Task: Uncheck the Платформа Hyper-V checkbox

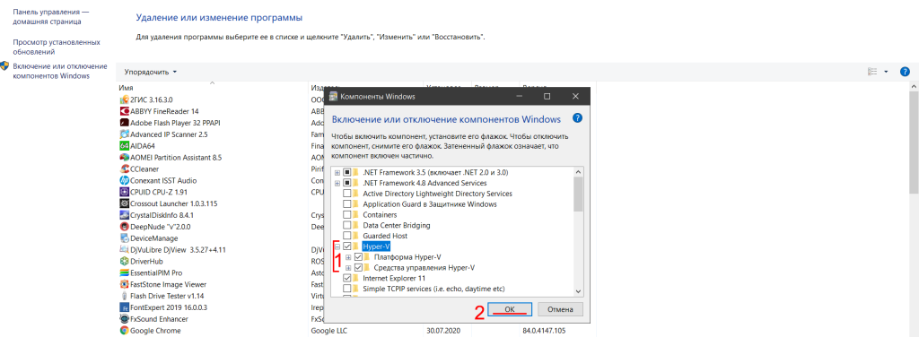Action: pyautogui.click(x=359, y=257)
